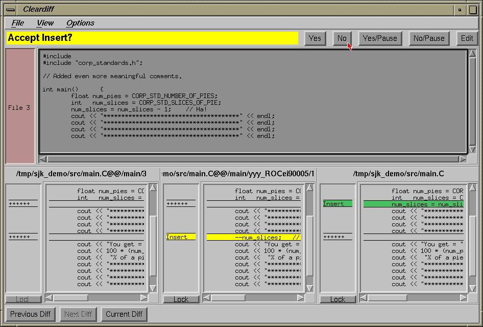483x327 pixels.
Task: Click left scroll arrow of merged output pane
Action: click(x=43, y=159)
